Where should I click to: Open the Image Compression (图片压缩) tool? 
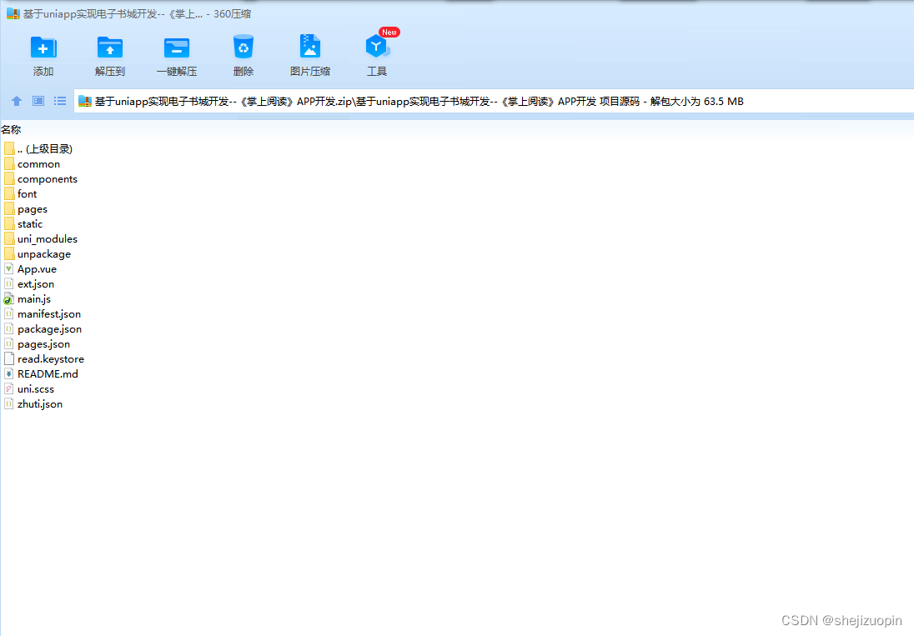[x=310, y=47]
